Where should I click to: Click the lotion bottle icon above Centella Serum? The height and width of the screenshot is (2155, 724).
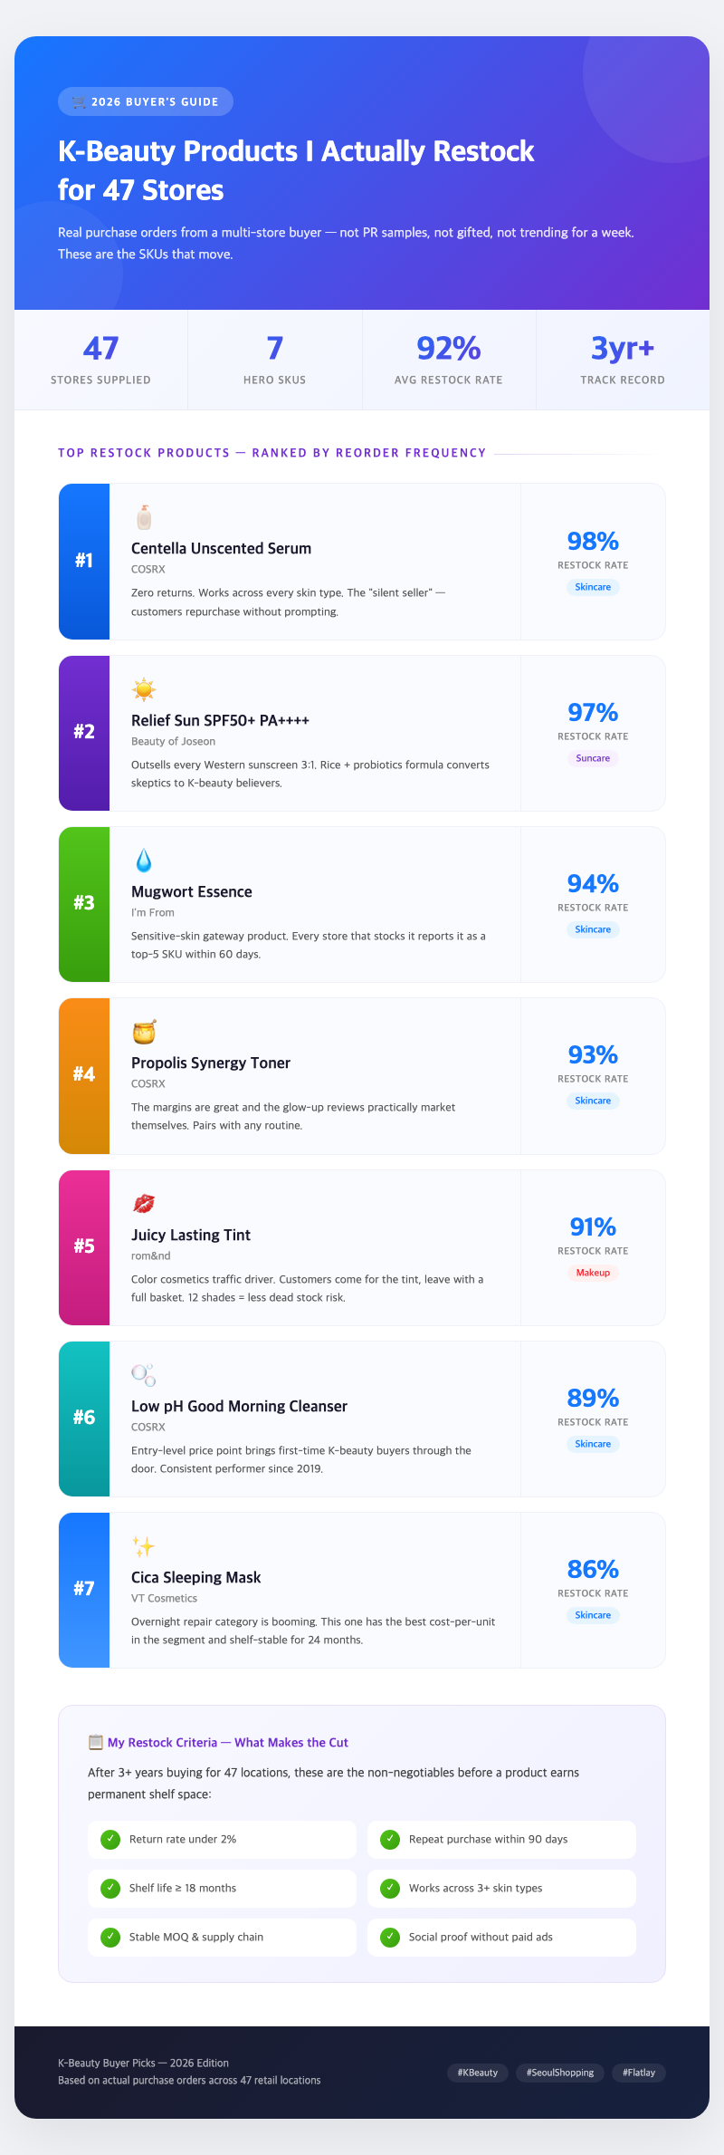tap(144, 517)
